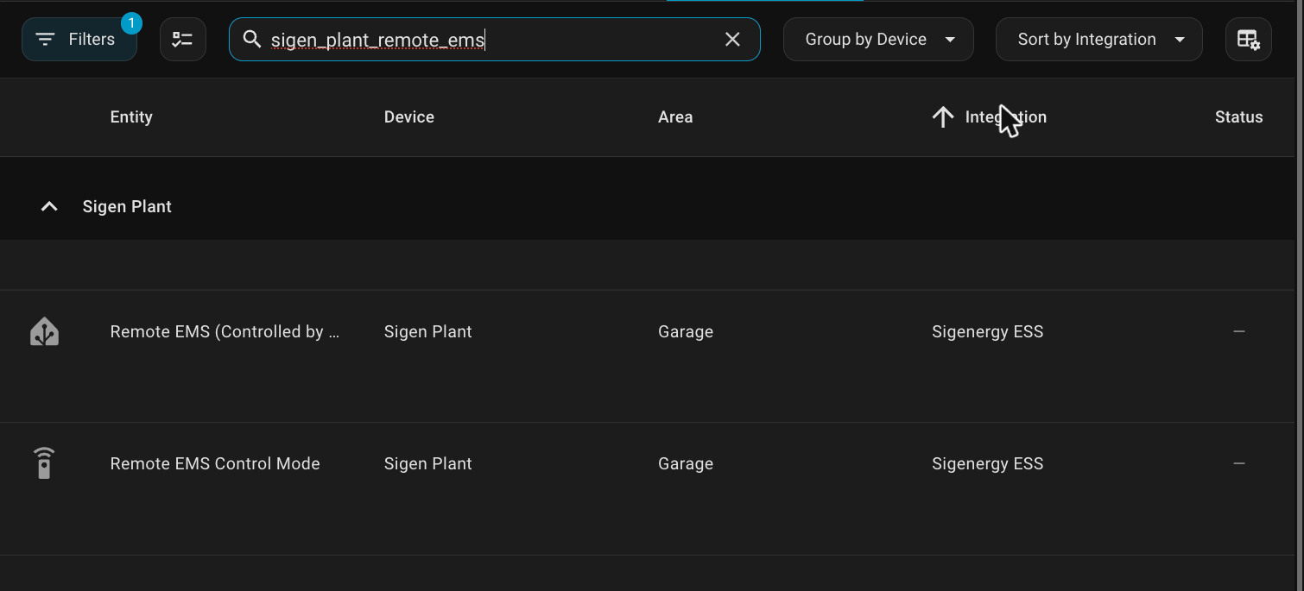Click the filter count badge showing 1
The width and height of the screenshot is (1304, 591).
point(131,23)
